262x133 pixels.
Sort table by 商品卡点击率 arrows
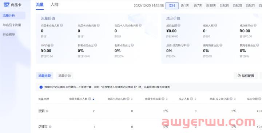167,99
